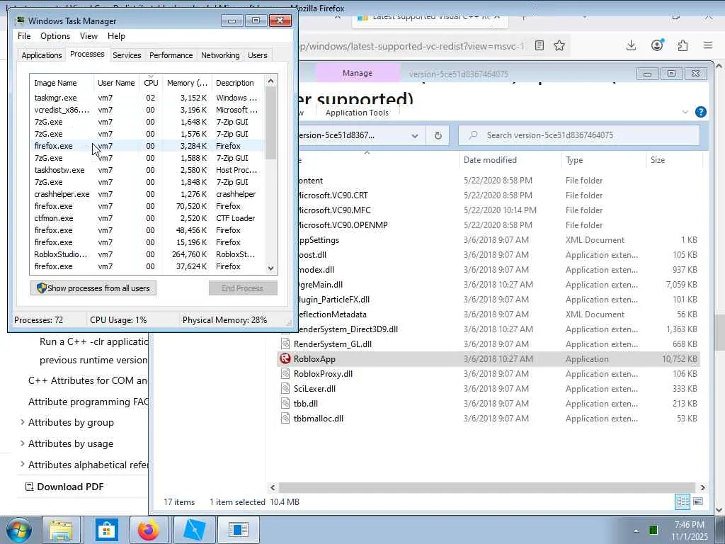Open the Roblox Studio taskbar icon
Image resolution: width=725 pixels, height=544 pixels.
pos(195,530)
